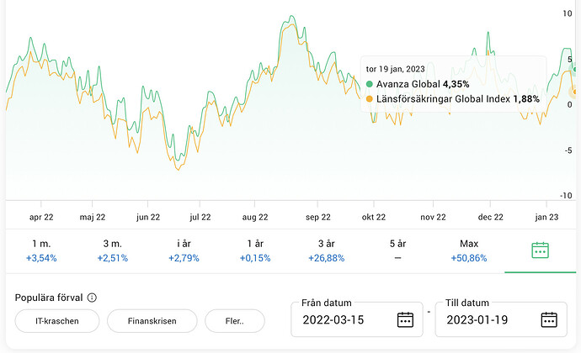
Task: Select the 1 m. period tab
Action: (x=41, y=250)
